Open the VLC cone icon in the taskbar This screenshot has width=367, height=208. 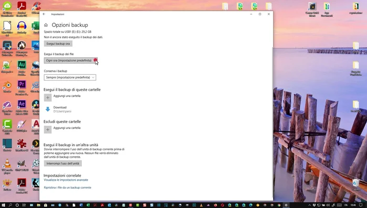[x=201, y=205]
